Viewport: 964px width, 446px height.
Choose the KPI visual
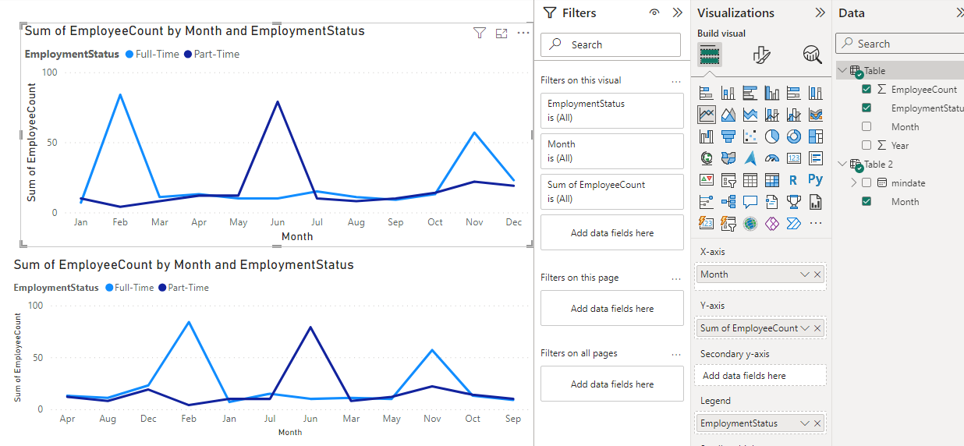point(707,180)
